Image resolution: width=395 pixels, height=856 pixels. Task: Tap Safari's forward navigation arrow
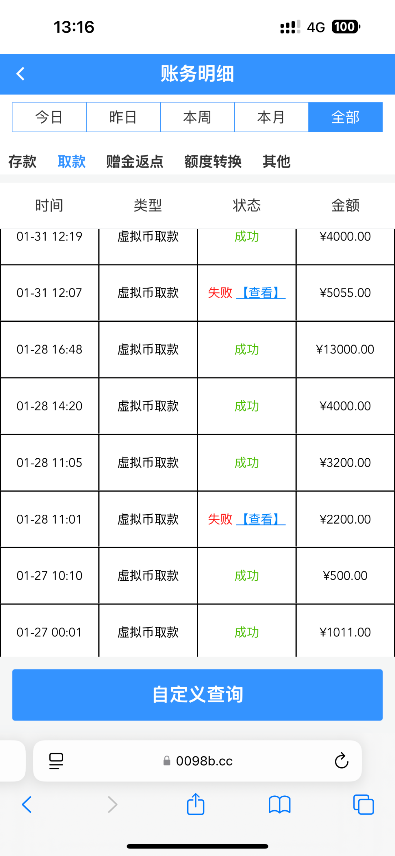click(112, 805)
